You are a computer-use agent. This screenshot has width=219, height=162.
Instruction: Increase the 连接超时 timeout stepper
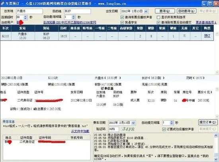tap(25, 16)
